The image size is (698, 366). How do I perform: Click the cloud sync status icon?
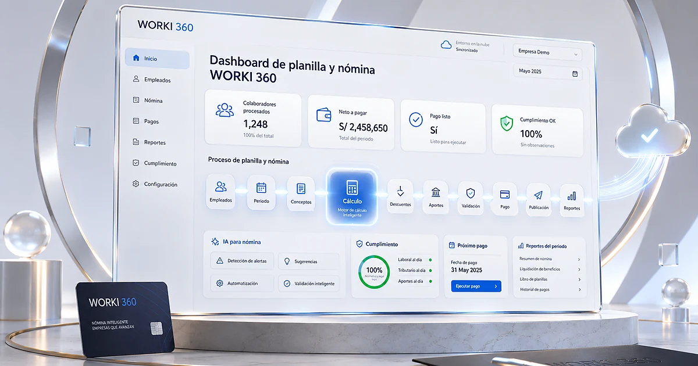[446, 45]
